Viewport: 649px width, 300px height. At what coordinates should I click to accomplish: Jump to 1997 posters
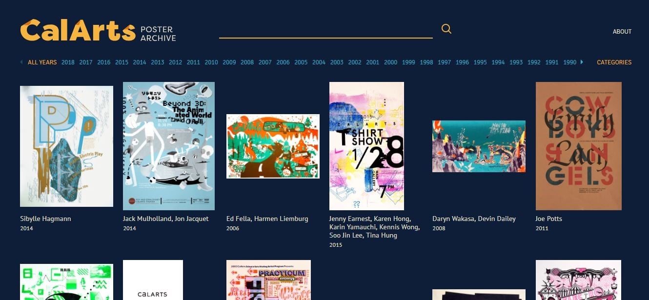click(445, 62)
